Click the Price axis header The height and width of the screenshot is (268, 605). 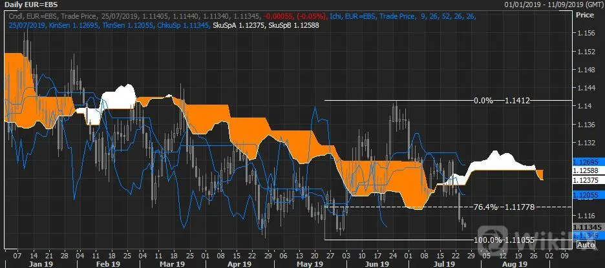[x=584, y=15]
